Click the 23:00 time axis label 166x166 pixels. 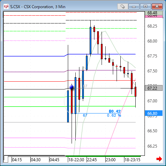tap(111, 160)
